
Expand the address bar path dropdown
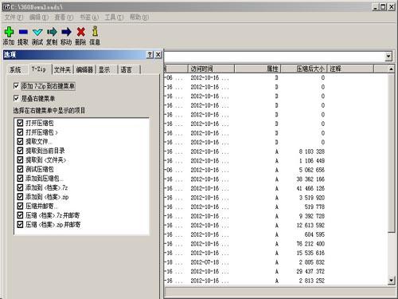pos(388,56)
